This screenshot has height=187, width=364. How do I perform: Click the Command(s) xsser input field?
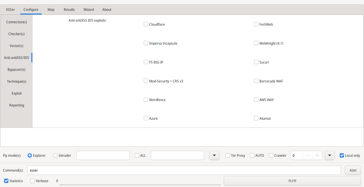(x=184, y=170)
